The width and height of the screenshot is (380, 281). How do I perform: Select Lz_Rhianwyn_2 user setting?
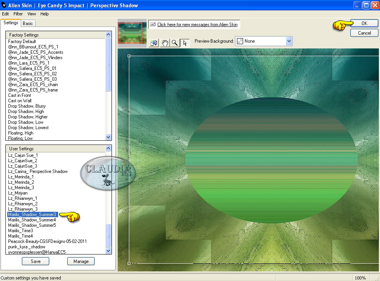tap(23, 204)
